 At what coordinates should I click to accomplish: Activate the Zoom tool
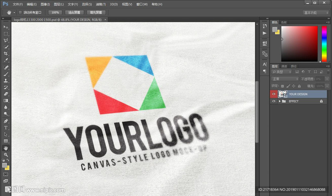coord(6,155)
